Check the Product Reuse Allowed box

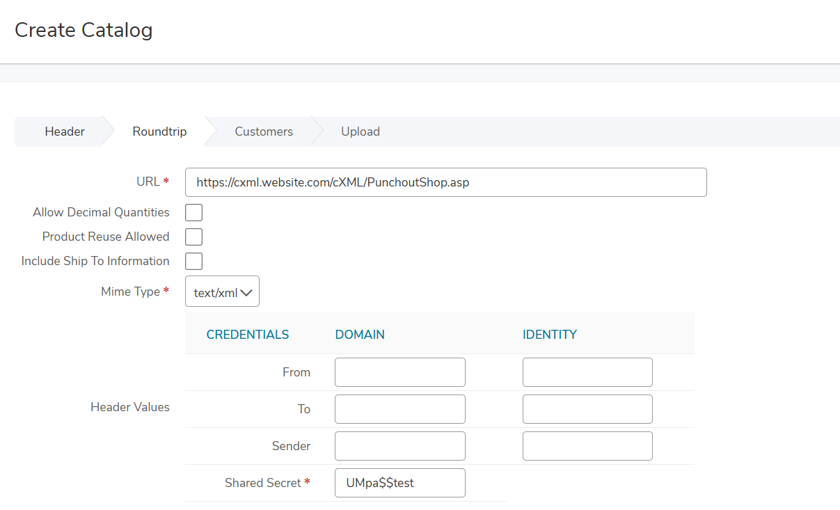click(x=193, y=237)
